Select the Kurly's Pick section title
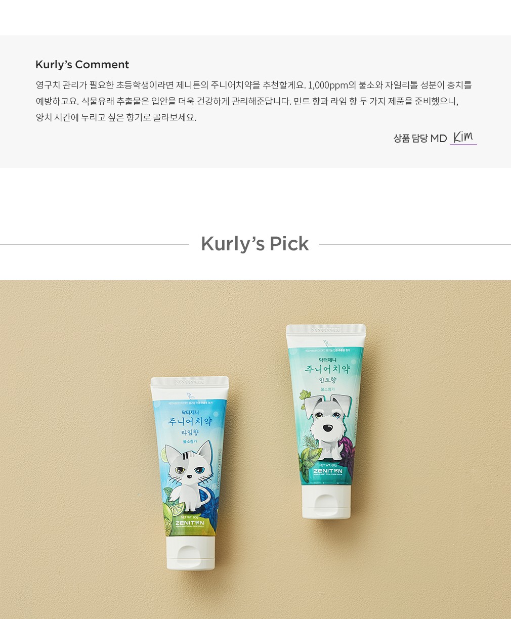 point(254,244)
